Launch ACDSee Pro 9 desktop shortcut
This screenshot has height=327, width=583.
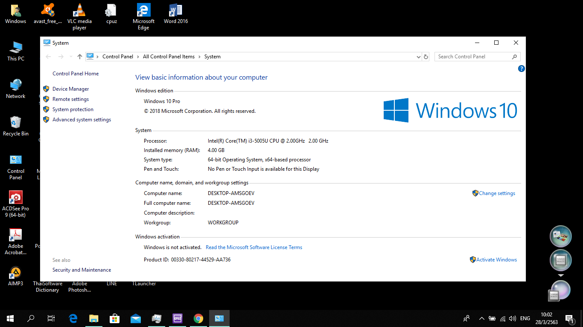(16, 204)
